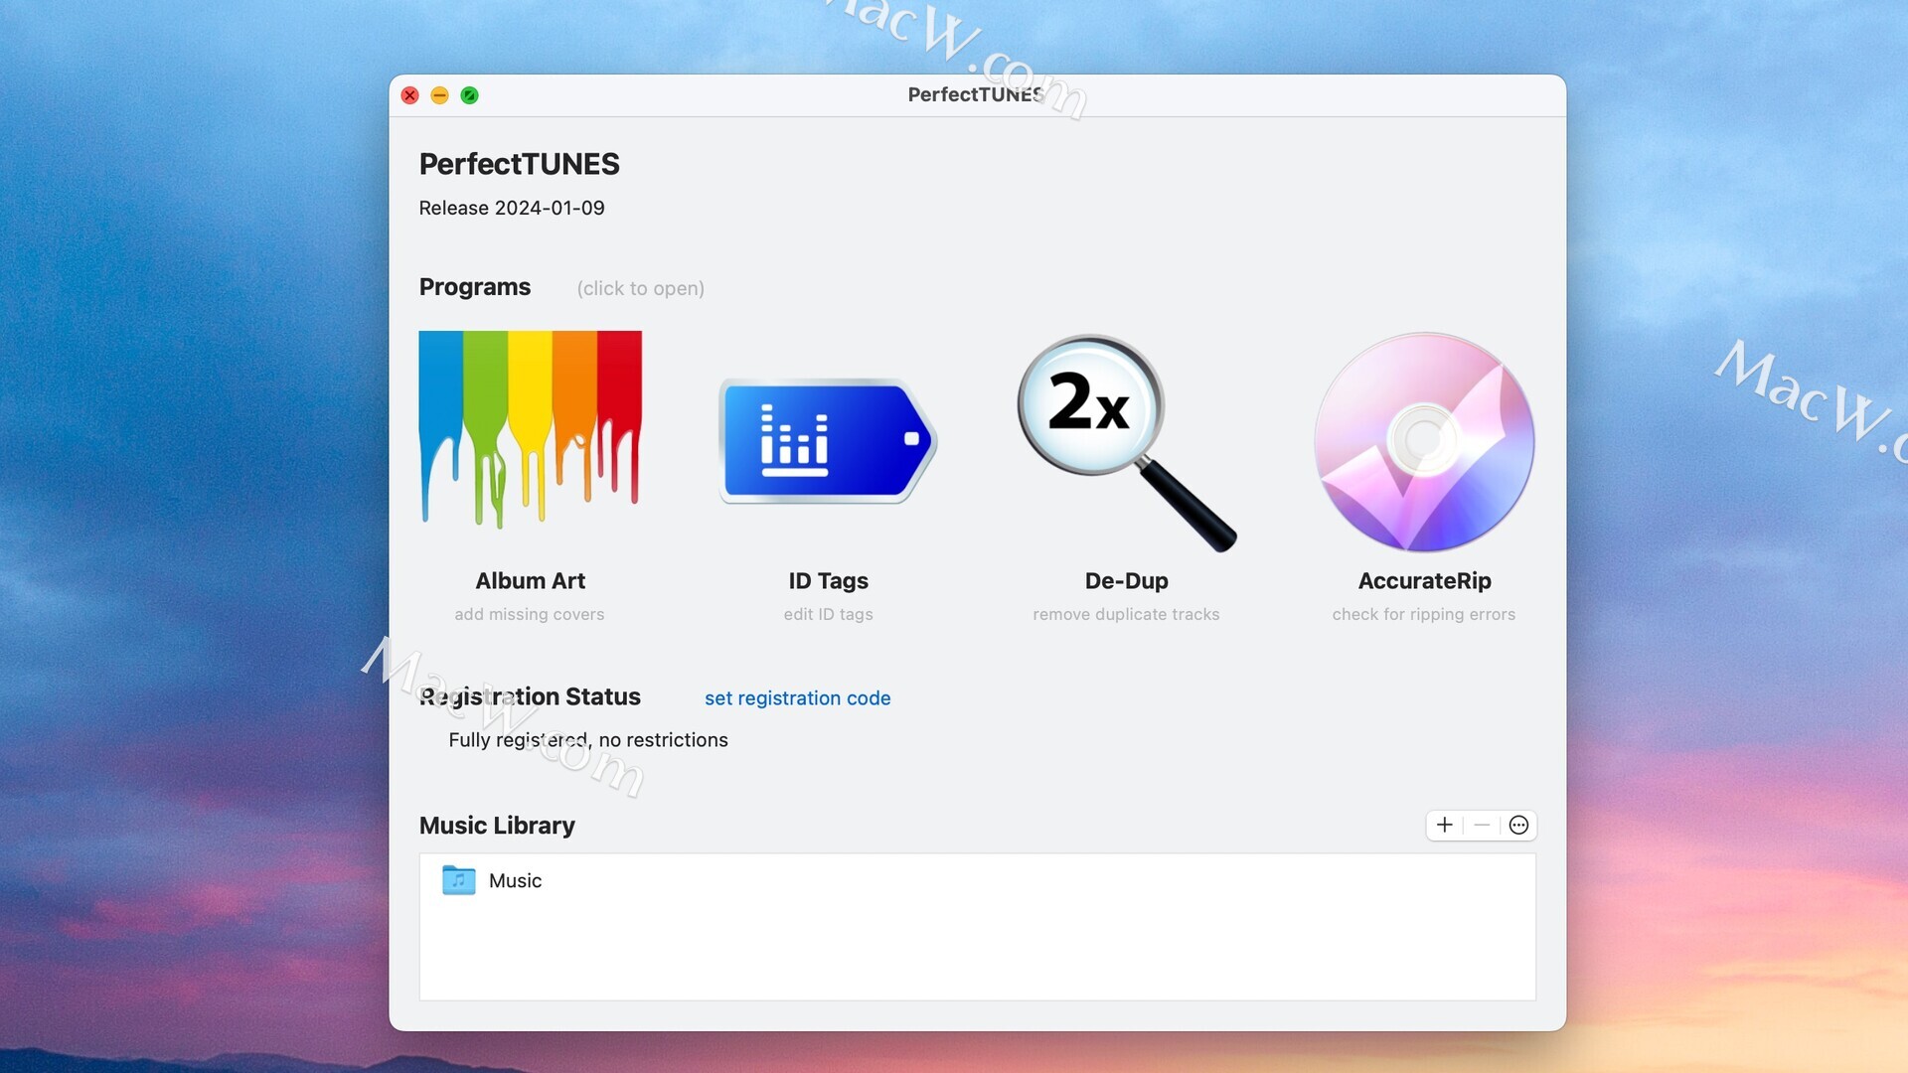Image resolution: width=1908 pixels, height=1073 pixels.
Task: Click 'Fully registered, no restrictions' status text
Action: tap(588, 739)
